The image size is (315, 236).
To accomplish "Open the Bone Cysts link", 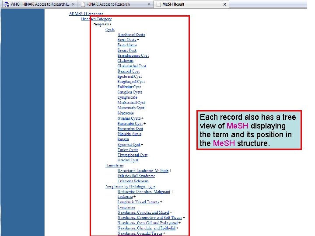I will (127, 40).
